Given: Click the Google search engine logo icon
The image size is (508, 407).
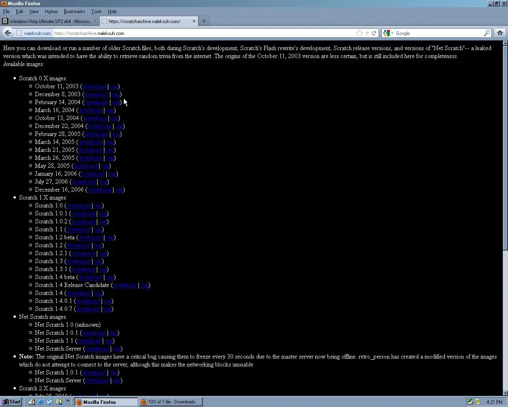Looking at the screenshot, I should coord(387,33).
